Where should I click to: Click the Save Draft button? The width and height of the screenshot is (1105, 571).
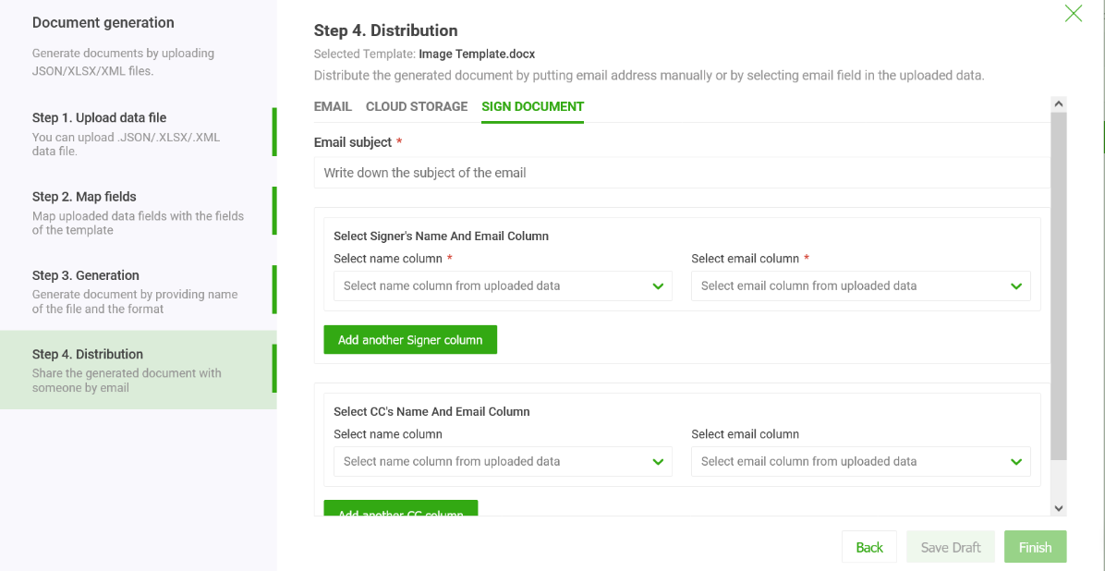pos(951,547)
